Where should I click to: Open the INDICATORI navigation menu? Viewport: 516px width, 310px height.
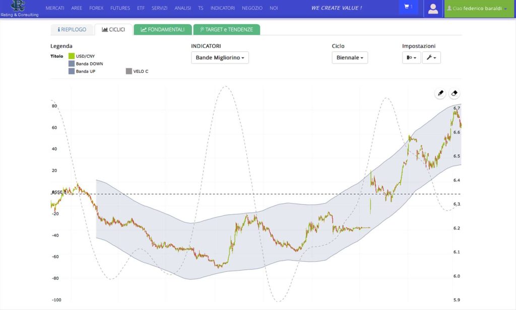pyautogui.click(x=223, y=8)
